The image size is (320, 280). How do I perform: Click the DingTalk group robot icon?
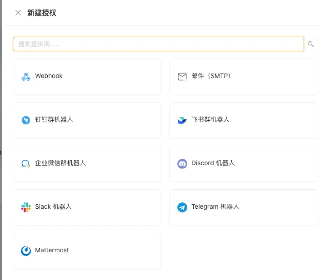click(26, 120)
